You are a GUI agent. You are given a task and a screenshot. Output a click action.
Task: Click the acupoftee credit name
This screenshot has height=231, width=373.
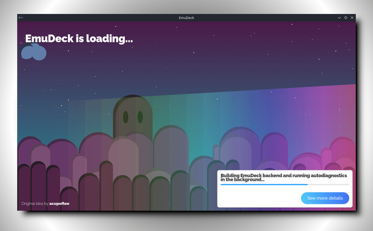click(59, 203)
